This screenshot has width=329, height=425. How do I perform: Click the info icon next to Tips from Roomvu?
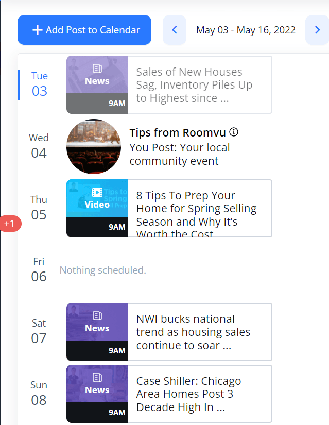click(x=234, y=132)
